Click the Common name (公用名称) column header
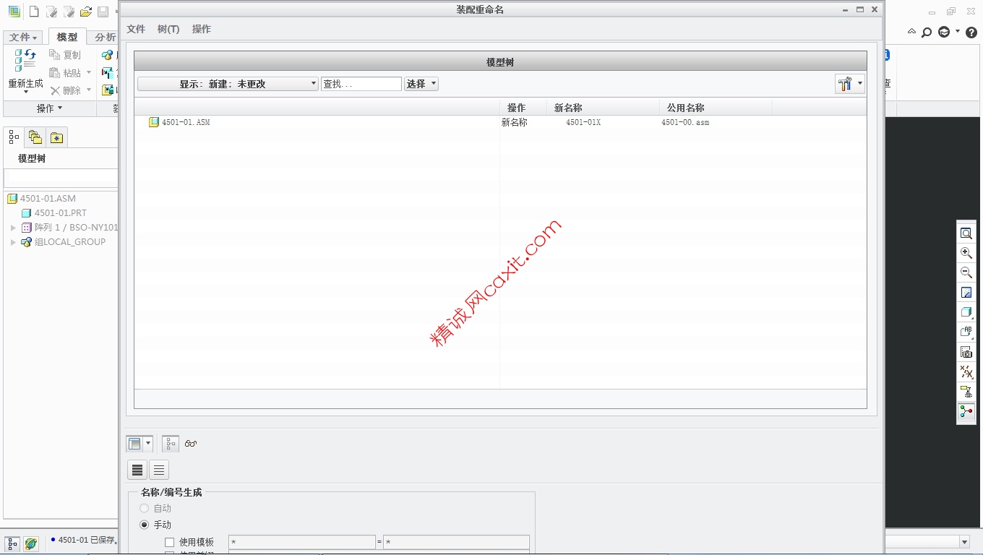This screenshot has height=555, width=983. [716, 108]
